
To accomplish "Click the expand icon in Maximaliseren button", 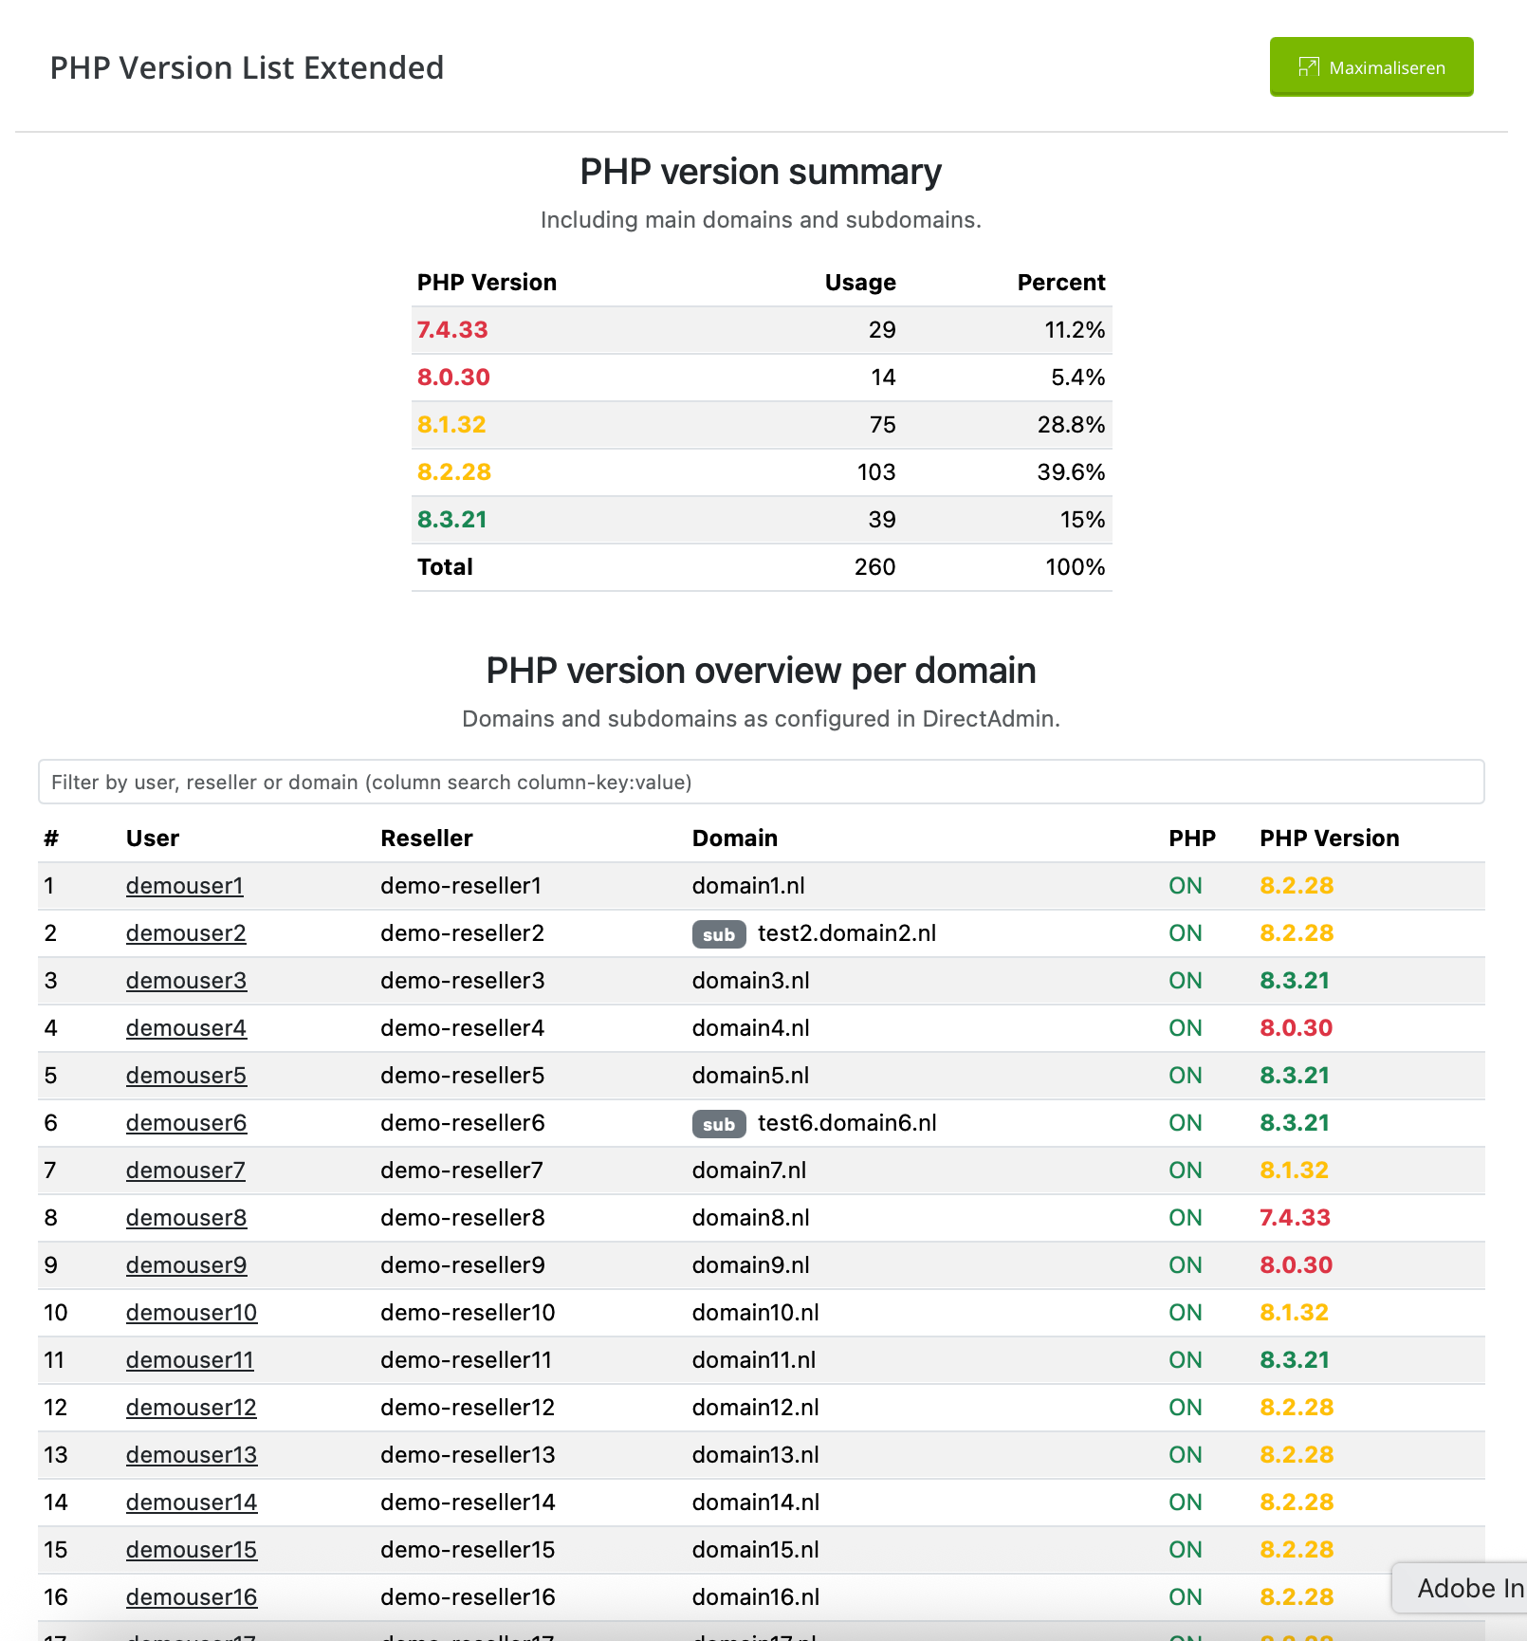I will tap(1308, 66).
